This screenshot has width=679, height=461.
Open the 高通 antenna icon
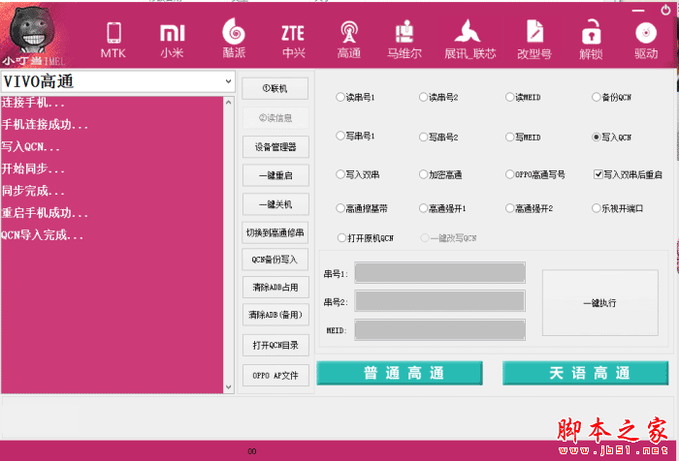349,40
